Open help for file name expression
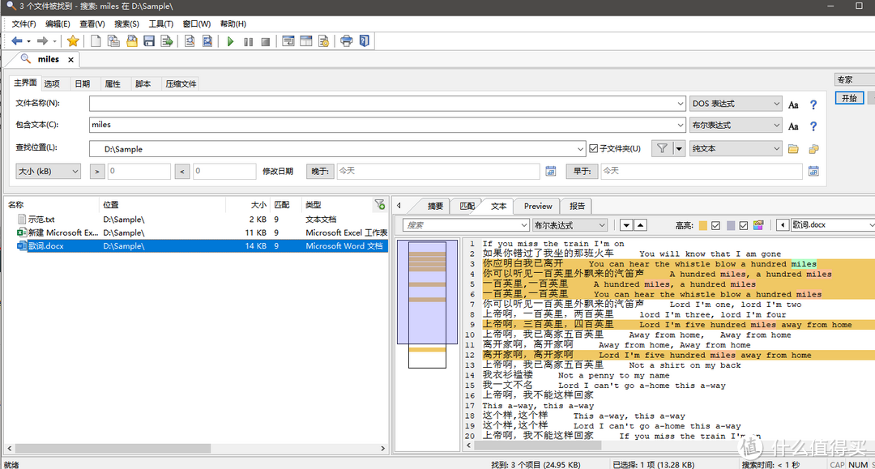 [813, 104]
